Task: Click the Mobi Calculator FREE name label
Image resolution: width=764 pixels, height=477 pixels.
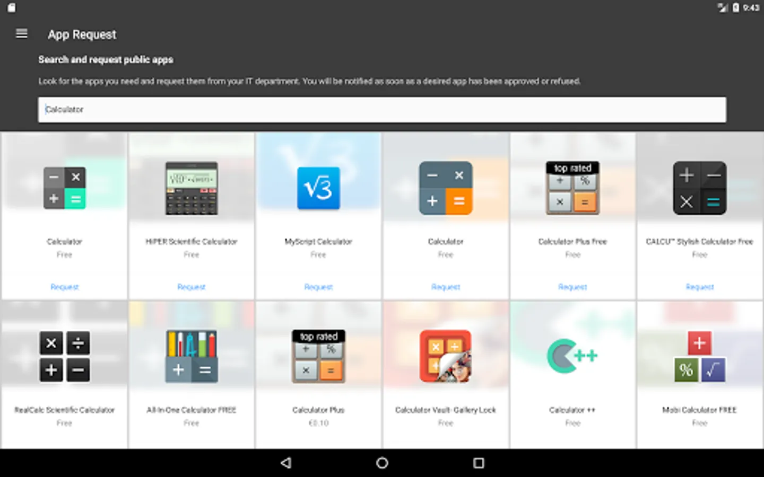Action: pyautogui.click(x=700, y=410)
